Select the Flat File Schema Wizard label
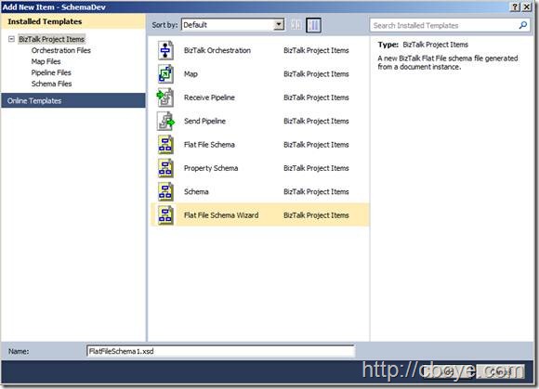The height and width of the screenshot is (389, 539). coord(221,215)
